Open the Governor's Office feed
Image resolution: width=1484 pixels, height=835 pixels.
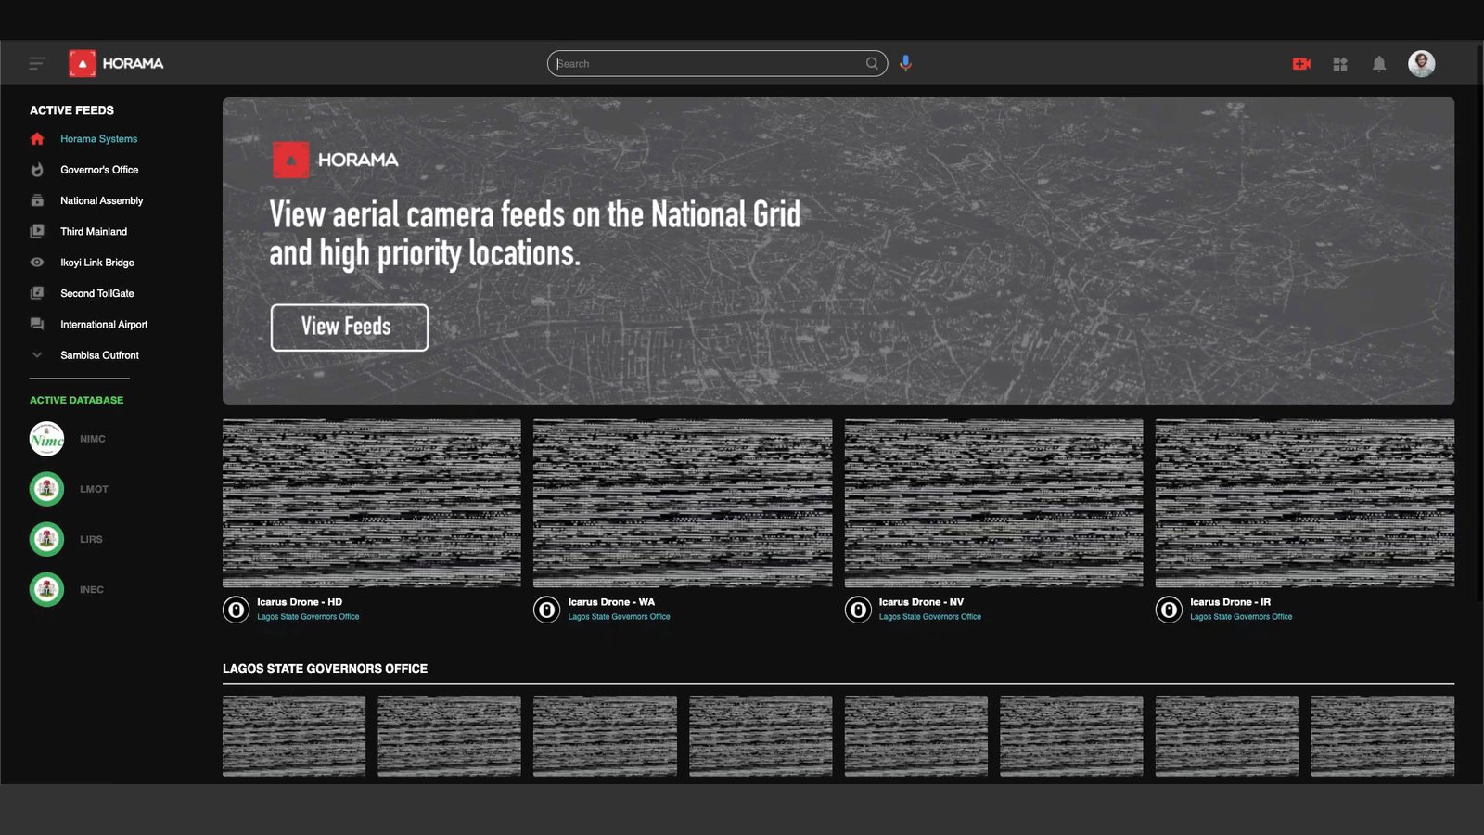[99, 170]
